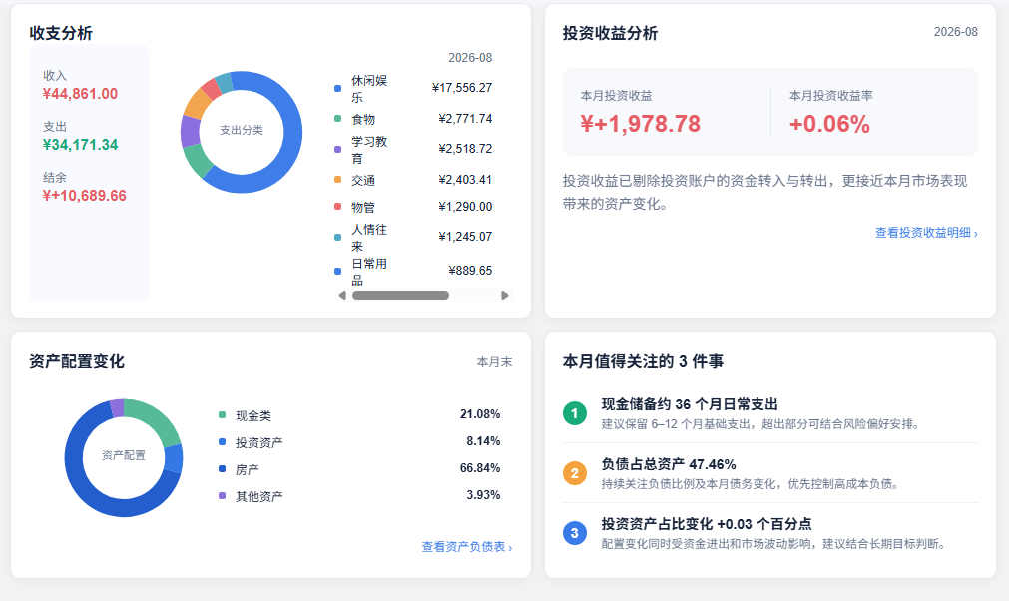Screen dimensions: 1009x601
Task: Click the ¥17,556.27 expense amount
Action: click(x=462, y=88)
